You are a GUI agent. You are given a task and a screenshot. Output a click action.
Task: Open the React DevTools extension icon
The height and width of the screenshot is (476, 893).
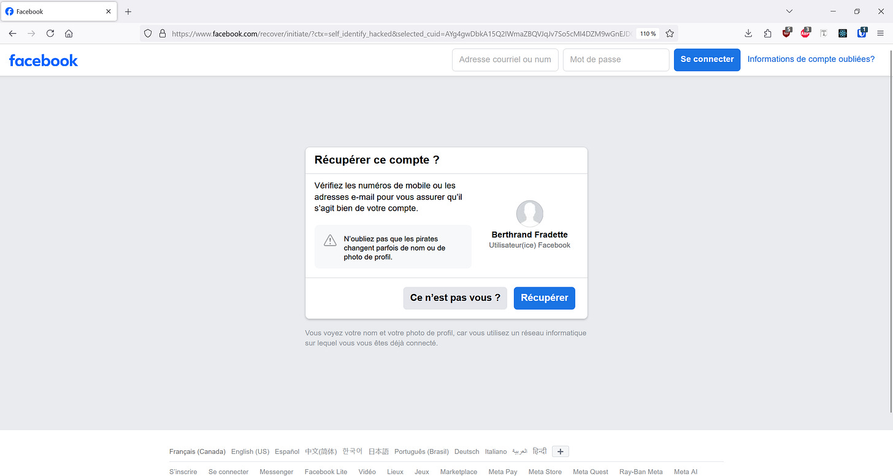coord(843,33)
